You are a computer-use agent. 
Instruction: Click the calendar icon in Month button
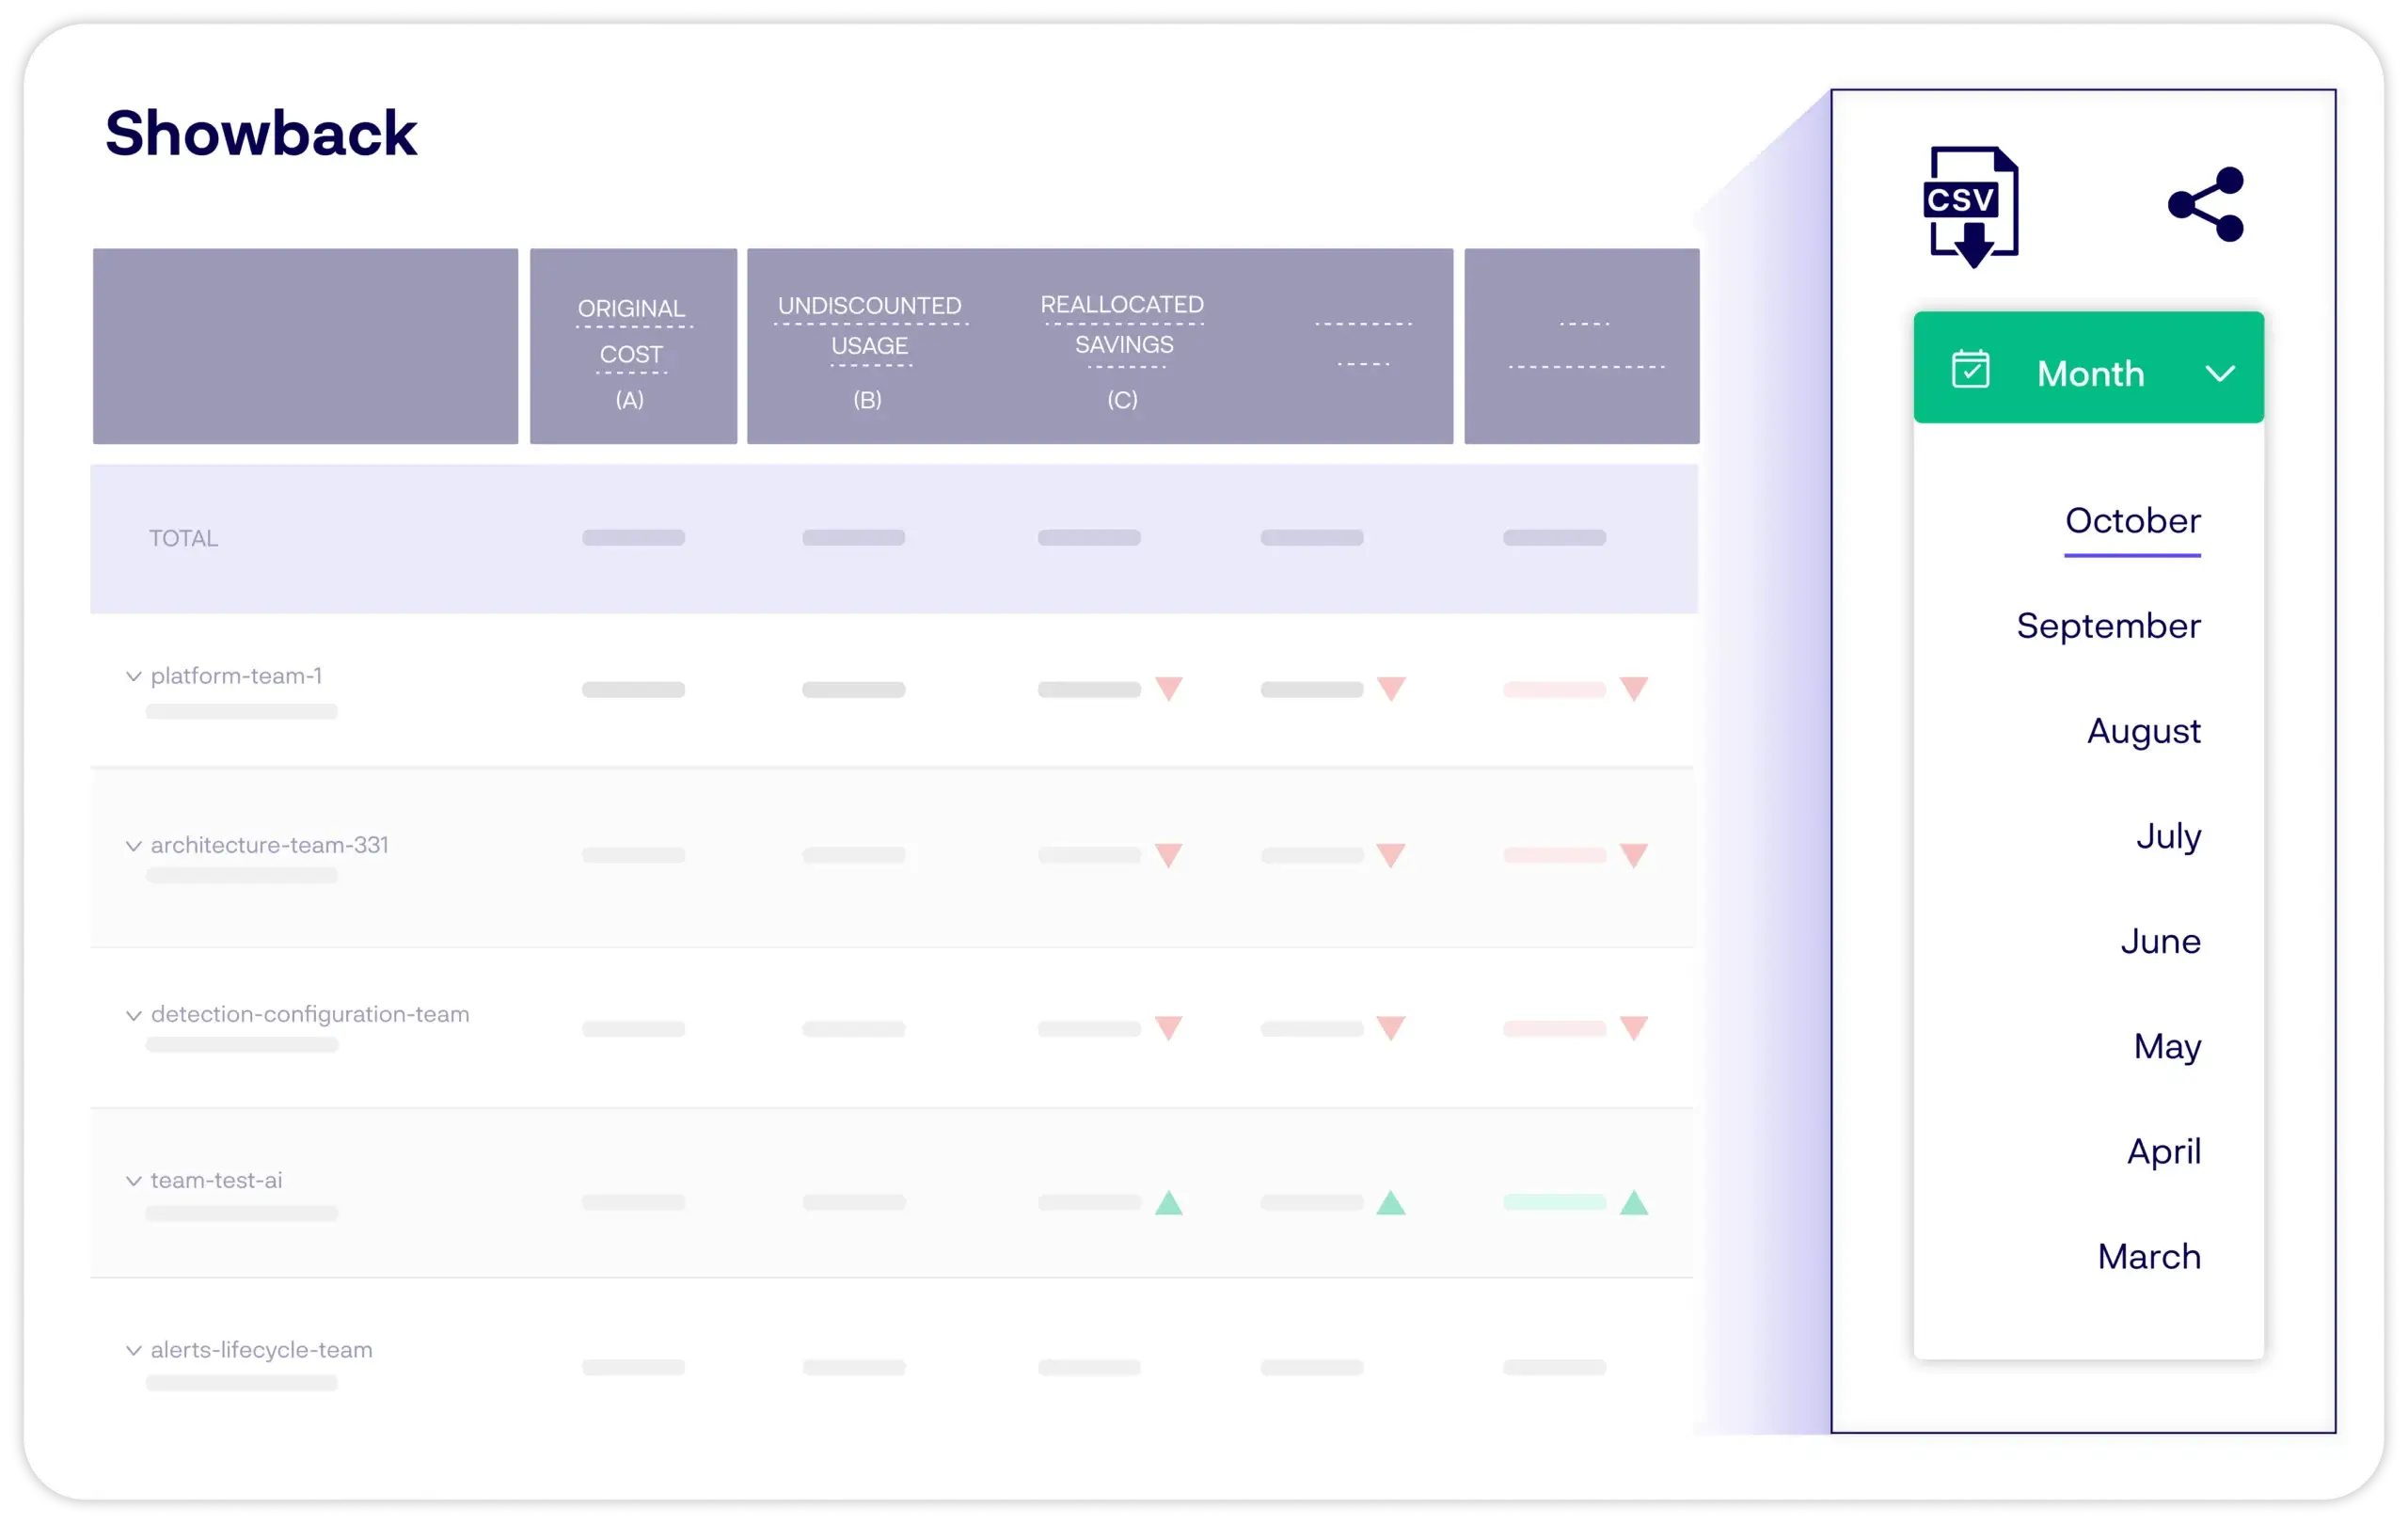1970,369
